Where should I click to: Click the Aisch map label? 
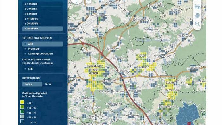[x=143, y=56]
